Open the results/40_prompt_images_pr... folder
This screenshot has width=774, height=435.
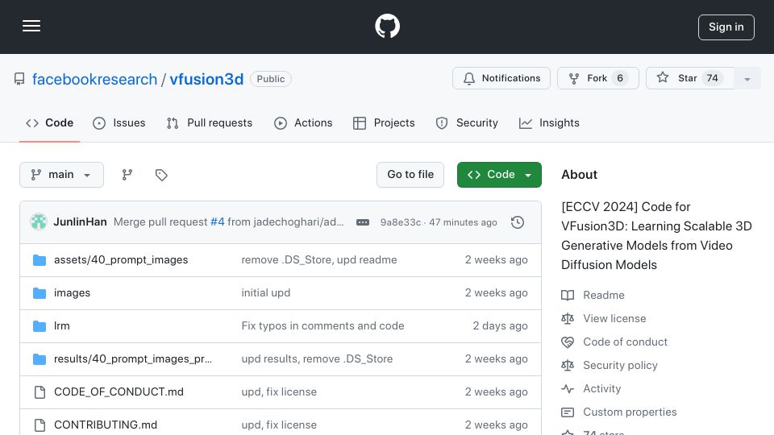click(133, 359)
